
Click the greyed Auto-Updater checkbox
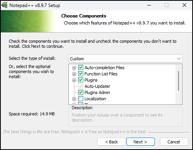coord(81,86)
